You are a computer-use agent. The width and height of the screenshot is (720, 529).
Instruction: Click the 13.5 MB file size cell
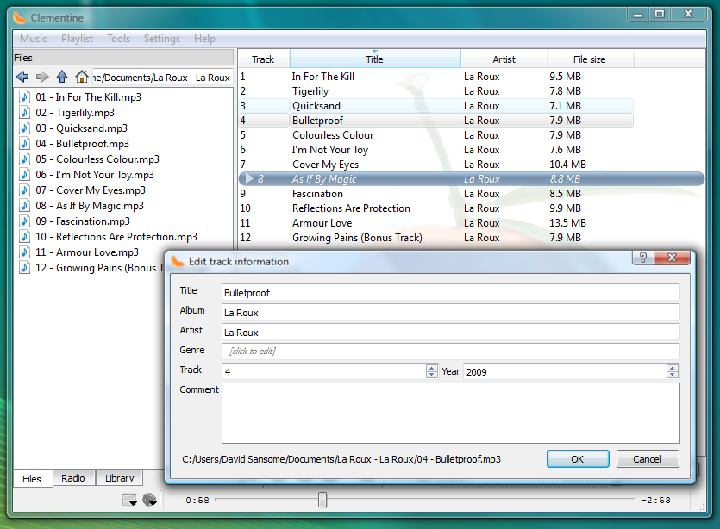pyautogui.click(x=568, y=223)
